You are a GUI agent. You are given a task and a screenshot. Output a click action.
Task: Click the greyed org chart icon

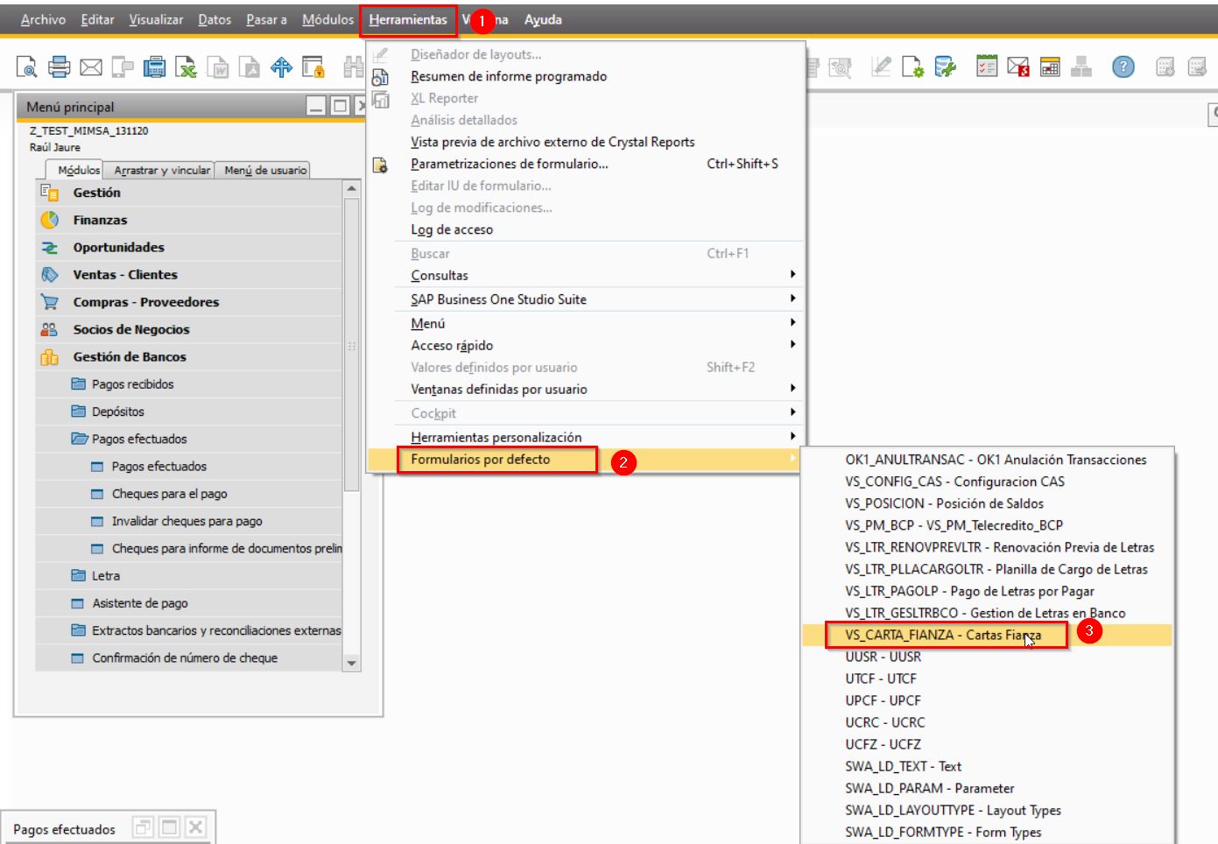[1082, 67]
